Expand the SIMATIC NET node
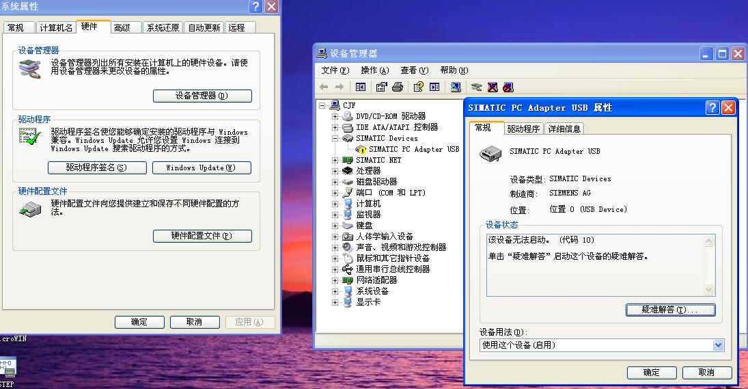Screen dimensions: 748x389 coord(335,161)
